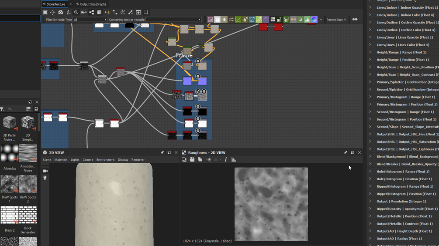439x246 pixels.
Task: Select the Output Size[Graph] breadcrumb
Action: click(91, 4)
